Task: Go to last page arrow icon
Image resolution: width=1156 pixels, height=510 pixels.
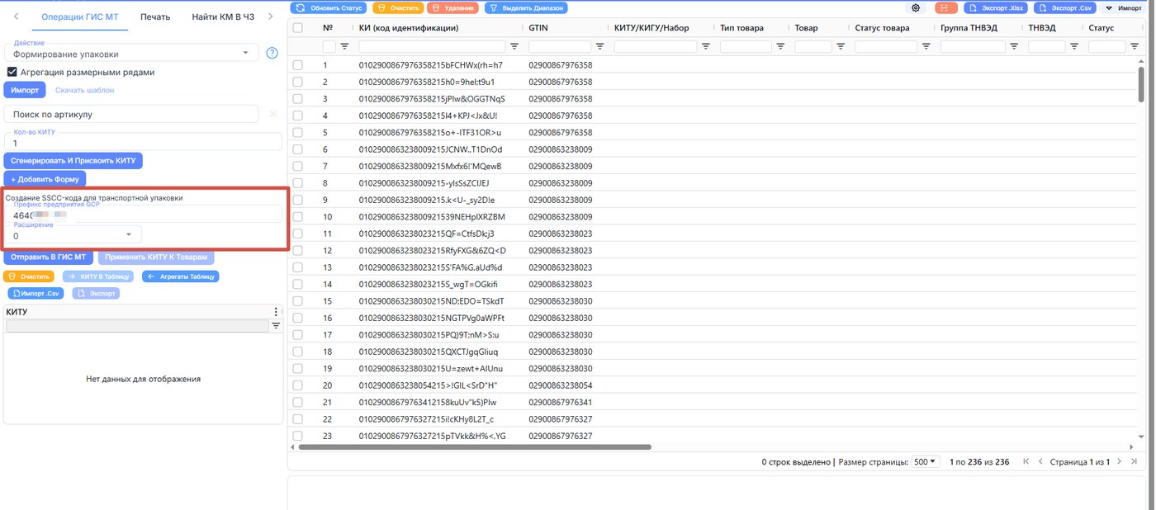Action: (x=1135, y=462)
